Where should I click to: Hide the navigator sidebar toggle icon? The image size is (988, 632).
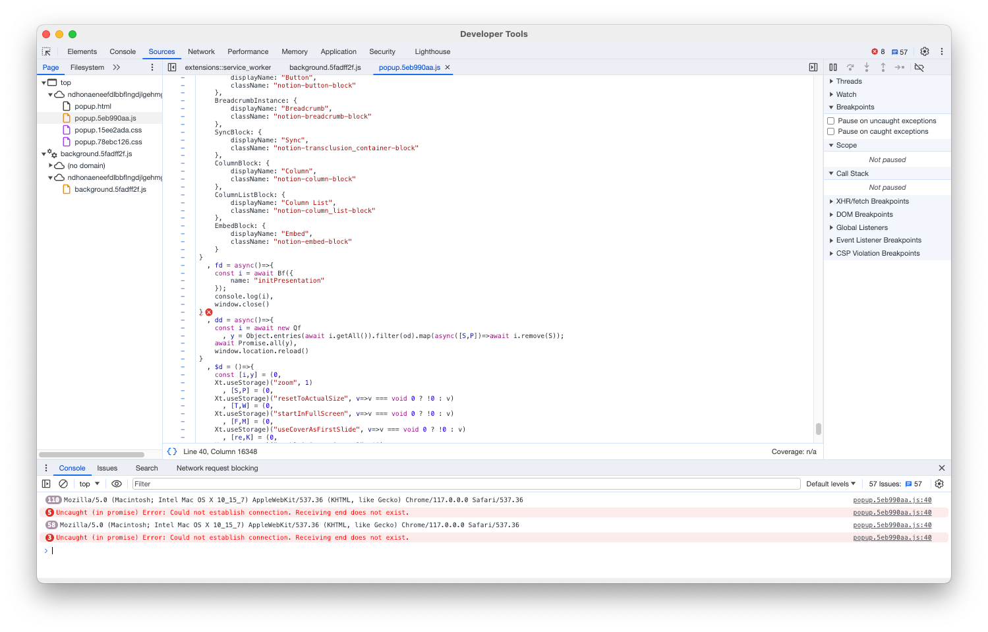[x=172, y=67]
